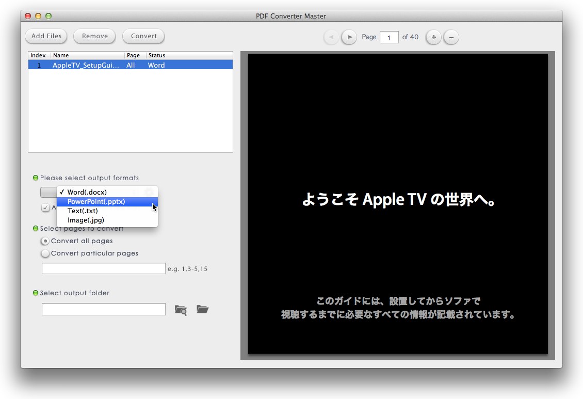Image resolution: width=583 pixels, height=399 pixels.
Task: Choose Image(.jpg) output format
Action: (x=107, y=220)
